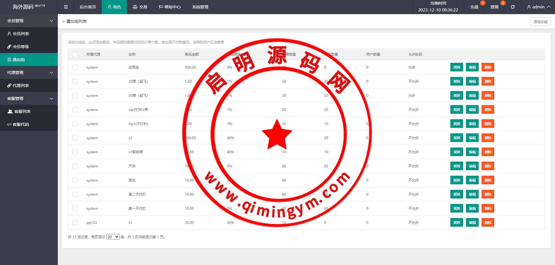Open the 系统管理 top menu
555x265 pixels.
[200, 7]
